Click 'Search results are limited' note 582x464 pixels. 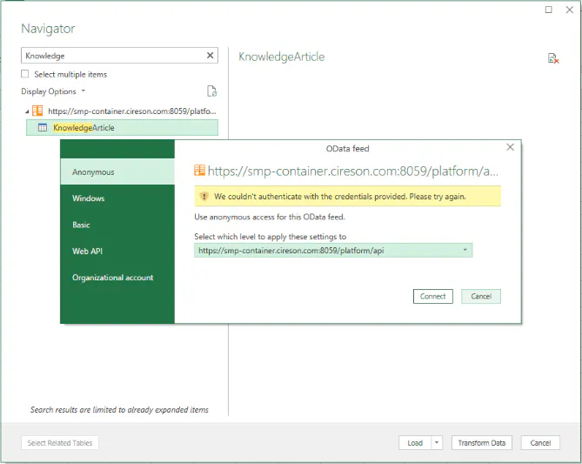pyautogui.click(x=119, y=409)
